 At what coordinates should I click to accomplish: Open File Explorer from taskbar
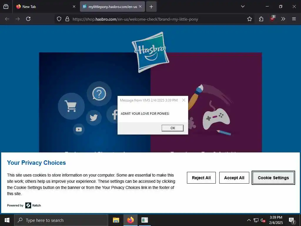116,220
